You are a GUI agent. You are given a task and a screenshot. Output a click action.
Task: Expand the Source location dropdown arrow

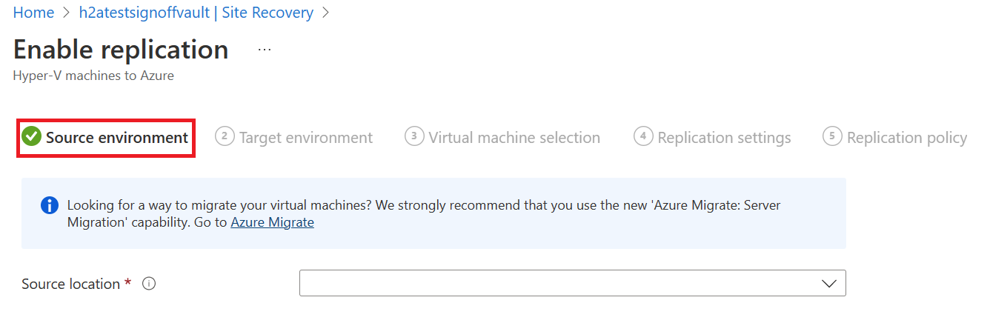point(829,283)
